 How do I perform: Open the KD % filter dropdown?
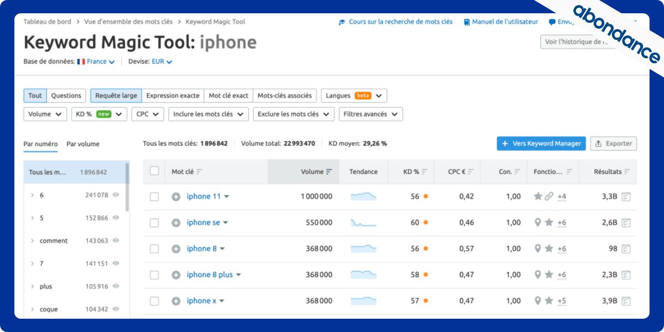99,114
